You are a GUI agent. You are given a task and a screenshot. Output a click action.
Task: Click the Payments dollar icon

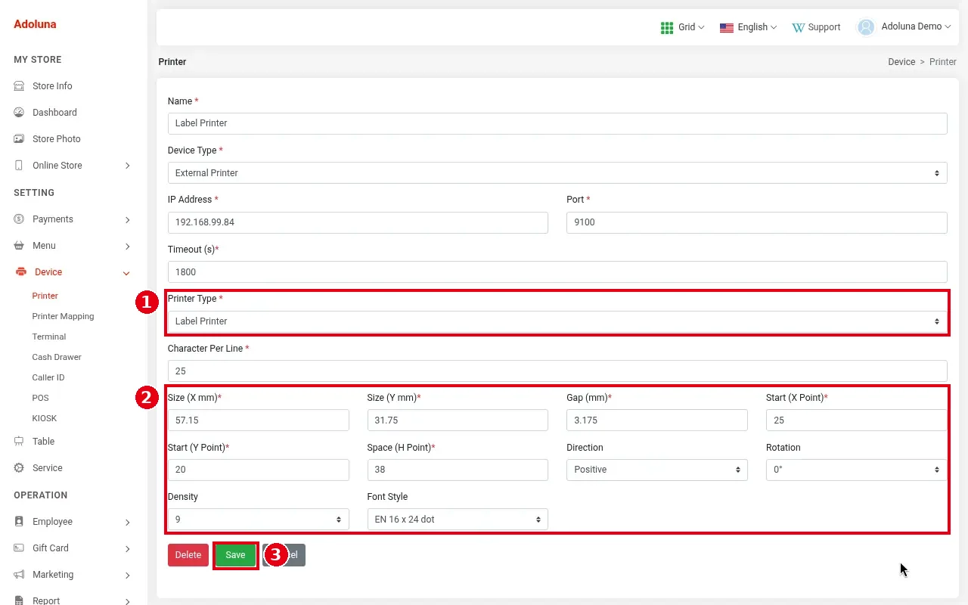coord(19,219)
